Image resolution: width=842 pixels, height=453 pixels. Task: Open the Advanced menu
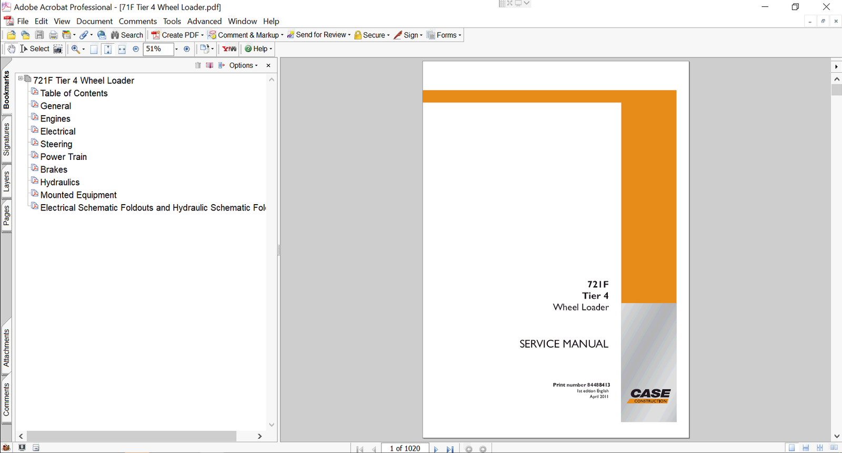[x=204, y=21]
